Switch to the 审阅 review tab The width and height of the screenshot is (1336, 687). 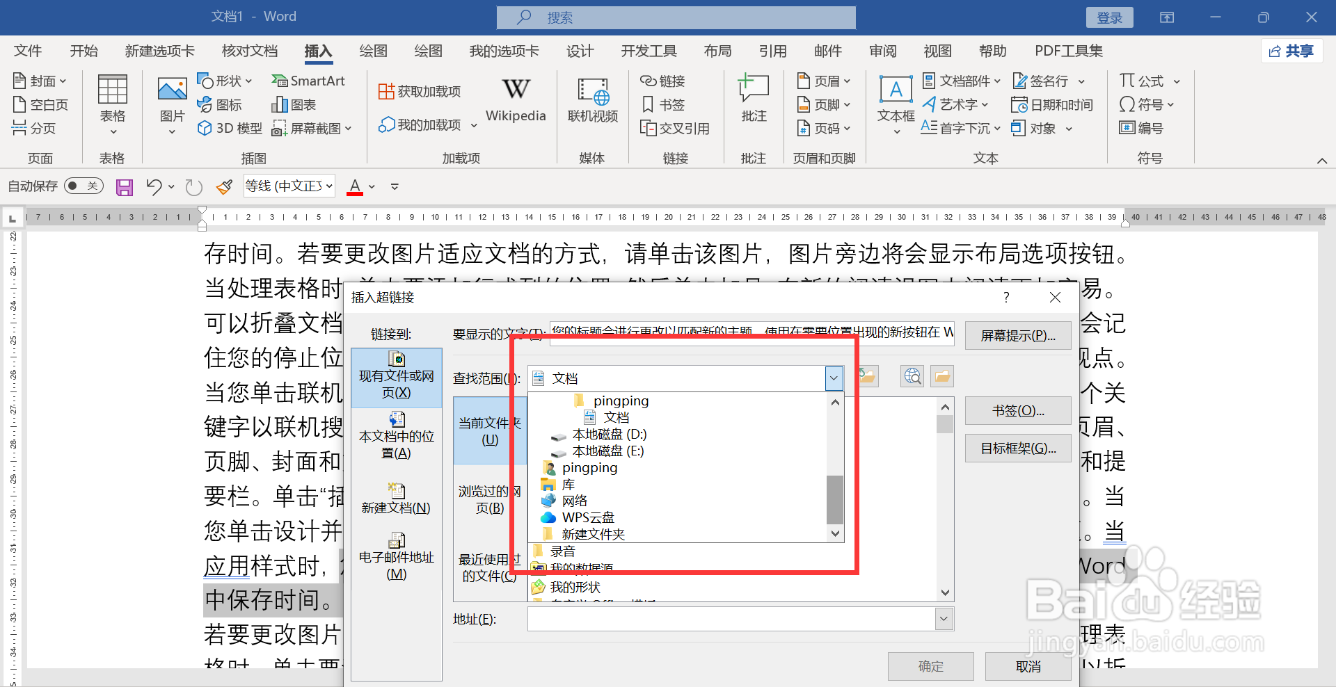(x=883, y=51)
